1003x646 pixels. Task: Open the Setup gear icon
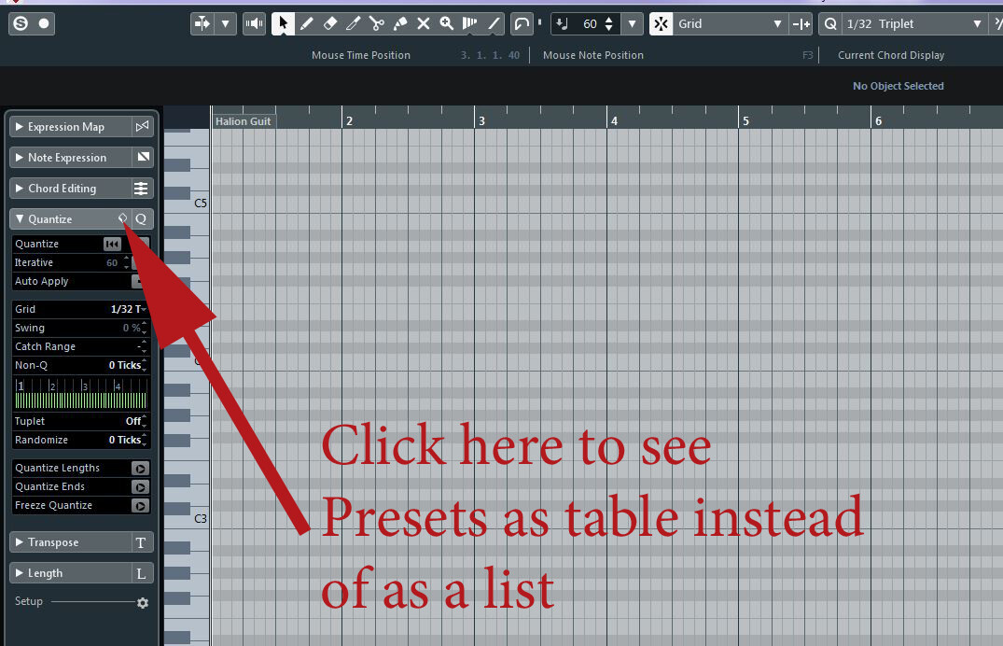point(142,602)
